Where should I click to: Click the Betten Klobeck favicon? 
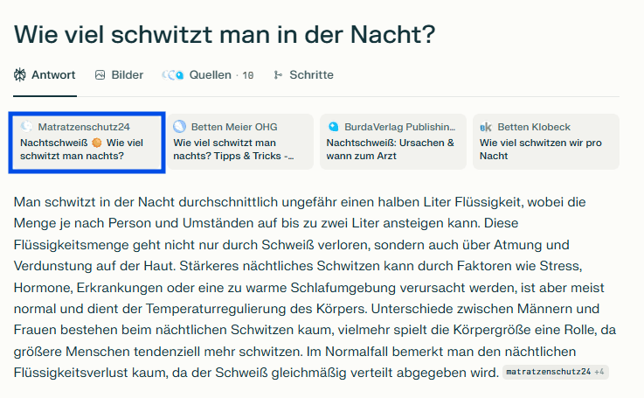pyautogui.click(x=486, y=127)
